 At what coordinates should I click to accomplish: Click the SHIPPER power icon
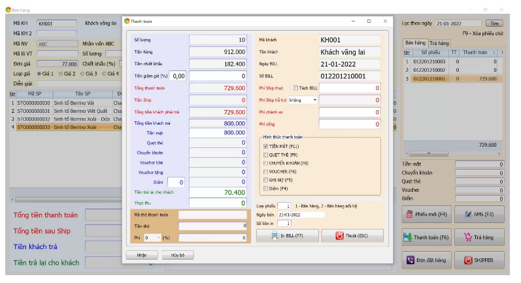click(x=468, y=260)
